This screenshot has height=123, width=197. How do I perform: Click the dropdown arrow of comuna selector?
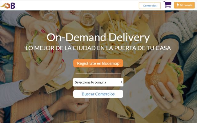(121, 82)
